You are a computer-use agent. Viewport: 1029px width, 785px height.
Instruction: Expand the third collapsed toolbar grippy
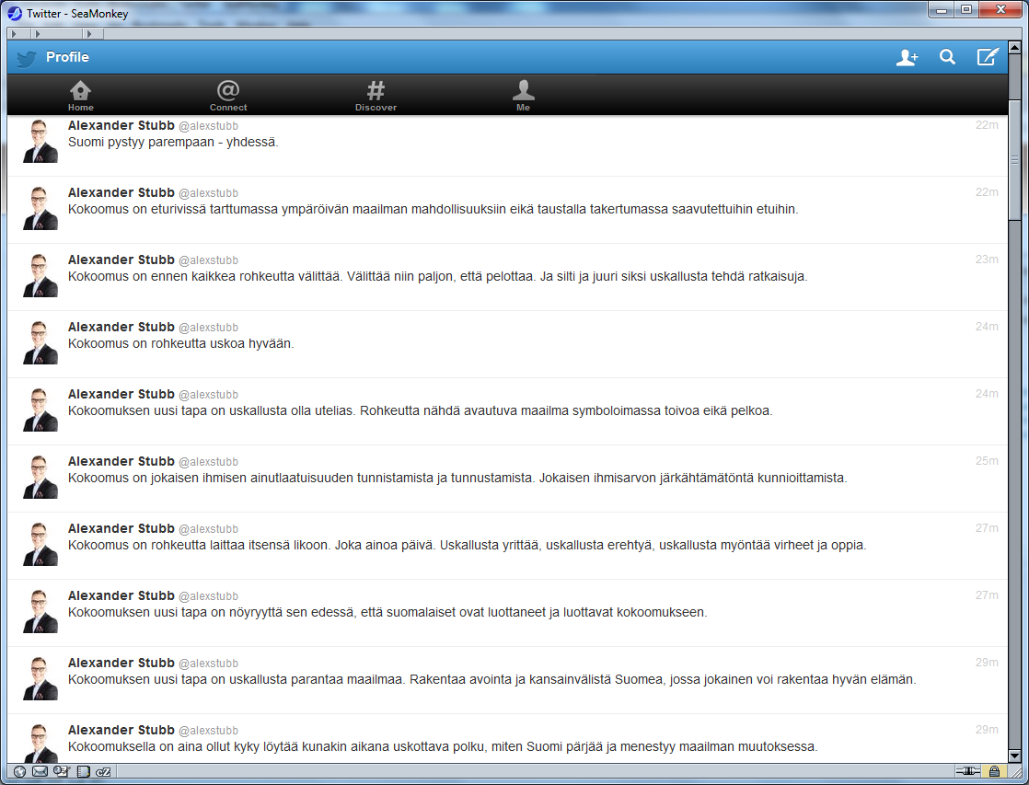coord(88,34)
